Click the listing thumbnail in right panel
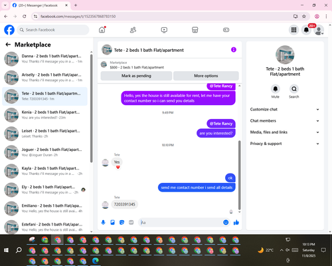 [x=285, y=55]
